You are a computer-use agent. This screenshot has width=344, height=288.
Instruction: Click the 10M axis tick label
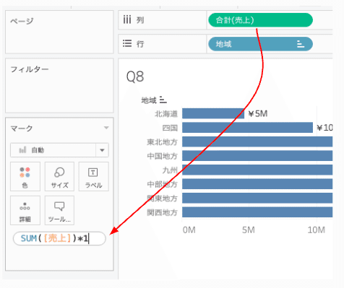coord(317,230)
